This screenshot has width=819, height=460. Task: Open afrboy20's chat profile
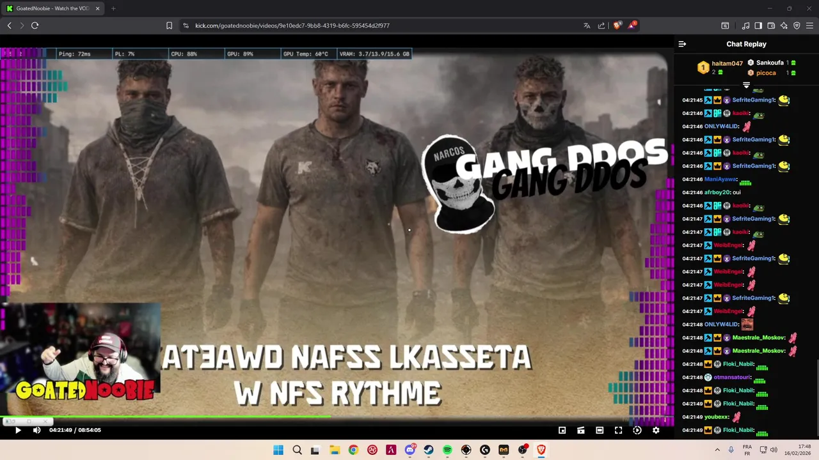click(x=717, y=192)
